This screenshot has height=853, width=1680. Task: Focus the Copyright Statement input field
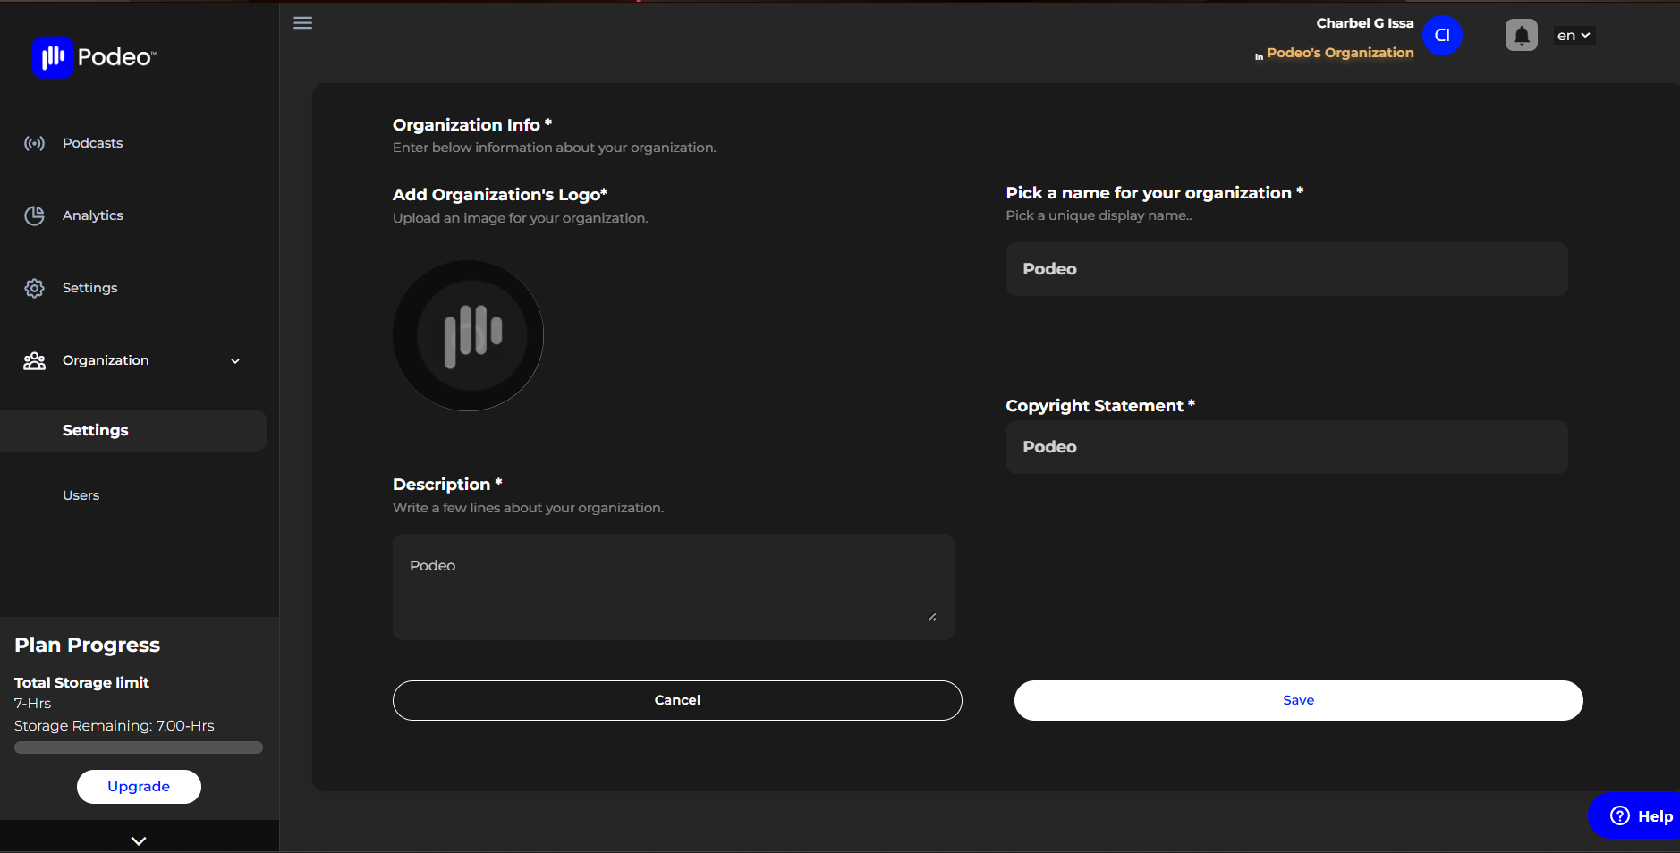(x=1286, y=447)
